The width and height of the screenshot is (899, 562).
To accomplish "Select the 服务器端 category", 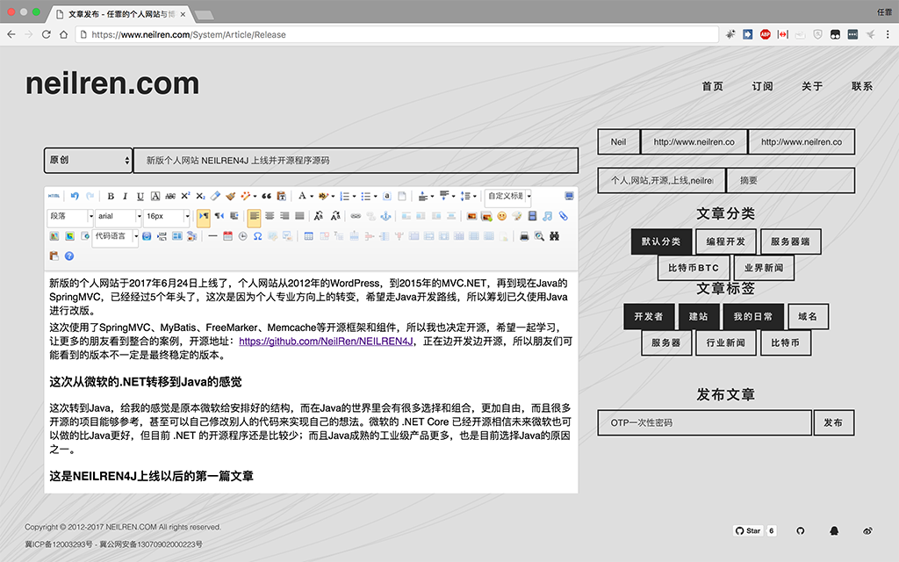I will point(791,241).
